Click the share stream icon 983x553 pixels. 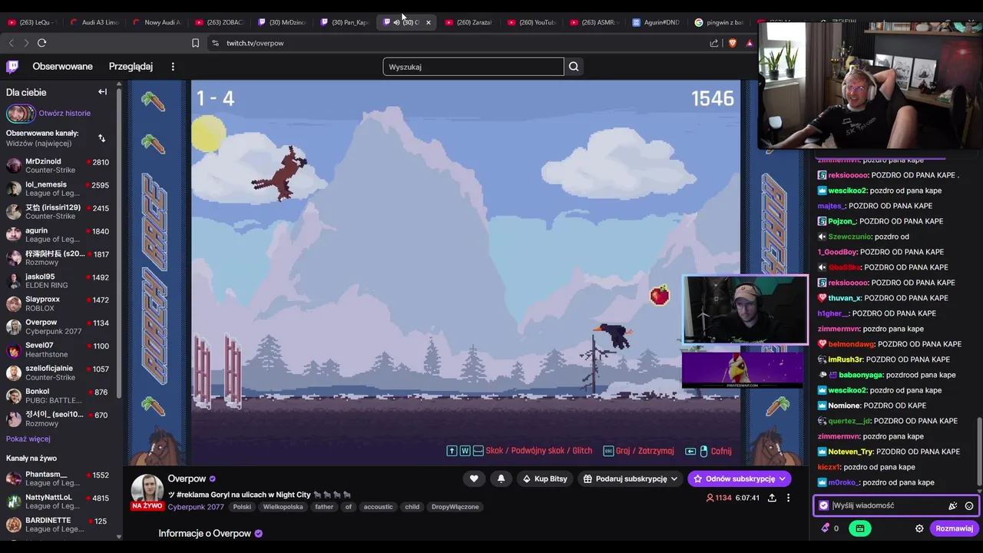tap(772, 498)
